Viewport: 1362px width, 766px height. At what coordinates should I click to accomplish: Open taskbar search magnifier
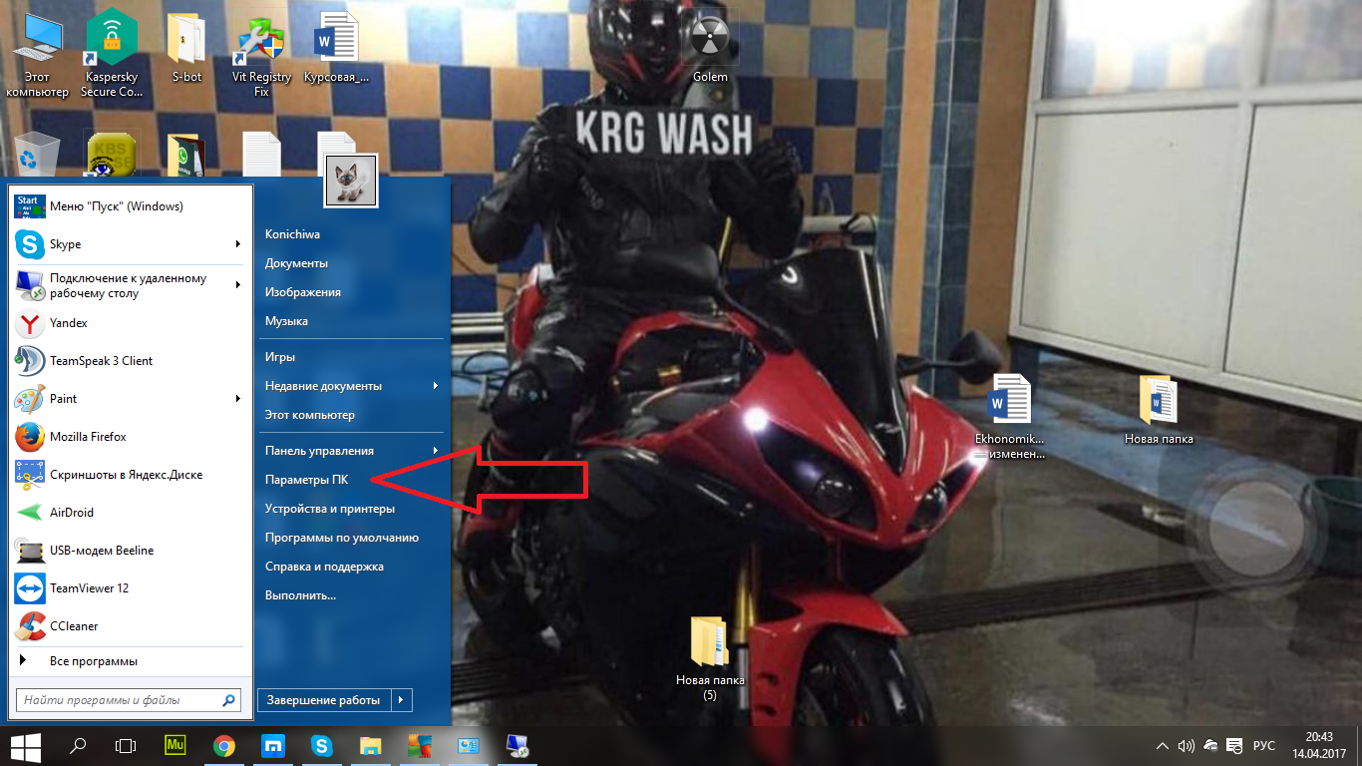[x=77, y=745]
